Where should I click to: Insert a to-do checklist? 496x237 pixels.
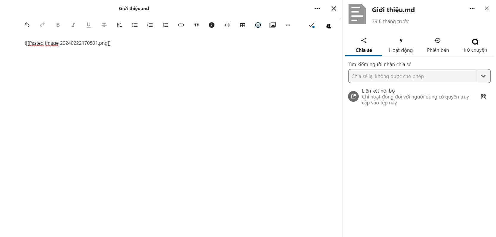tap(166, 25)
